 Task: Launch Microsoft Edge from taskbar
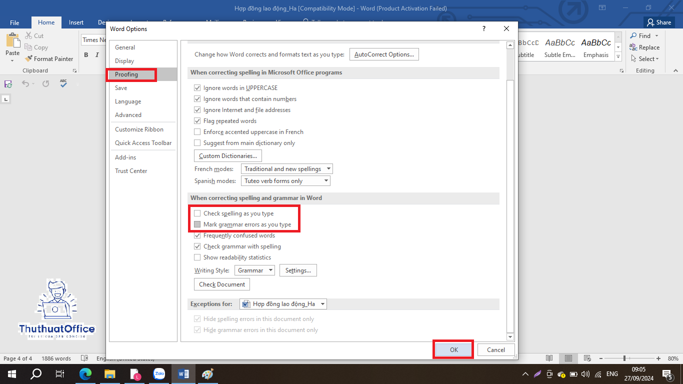point(86,374)
